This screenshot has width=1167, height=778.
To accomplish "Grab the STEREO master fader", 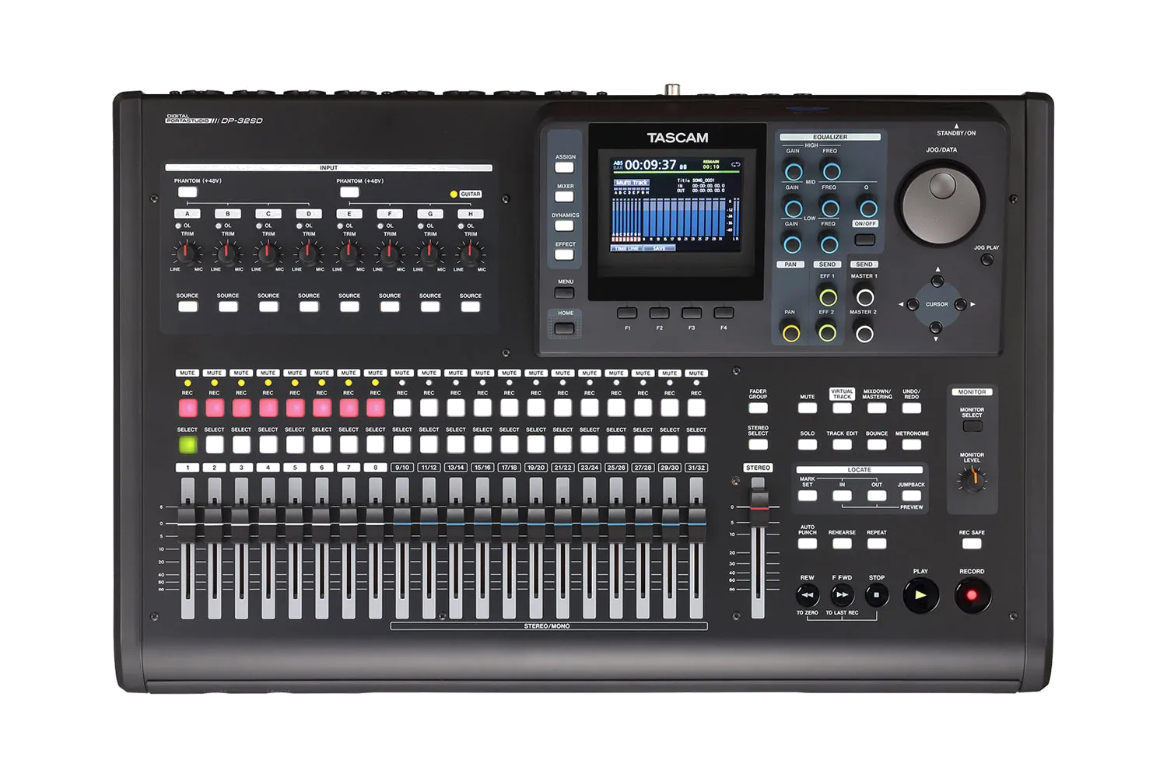I will 759,506.
